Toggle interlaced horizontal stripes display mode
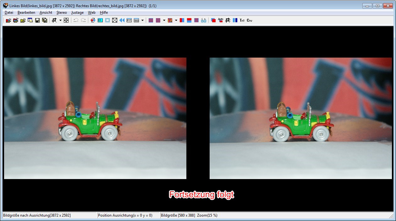This screenshot has width=396, height=221. 151,20
